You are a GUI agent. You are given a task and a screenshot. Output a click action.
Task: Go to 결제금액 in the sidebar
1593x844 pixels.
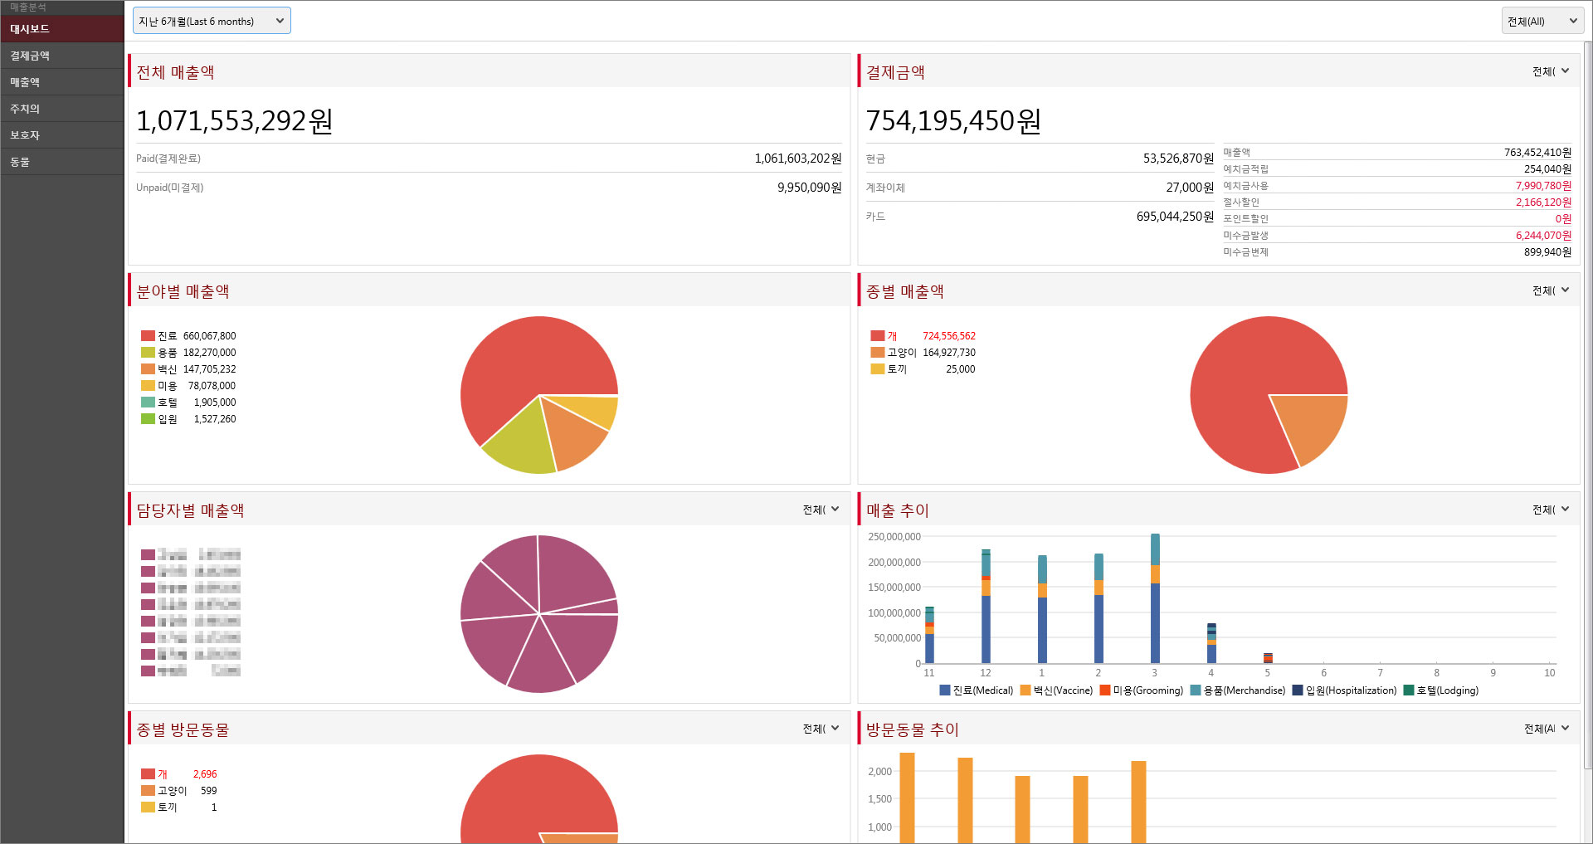pyautogui.click(x=62, y=56)
